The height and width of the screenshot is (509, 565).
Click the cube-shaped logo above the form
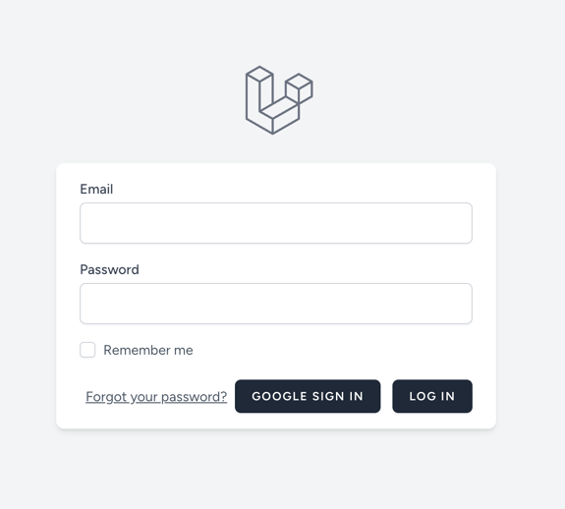pos(279,100)
